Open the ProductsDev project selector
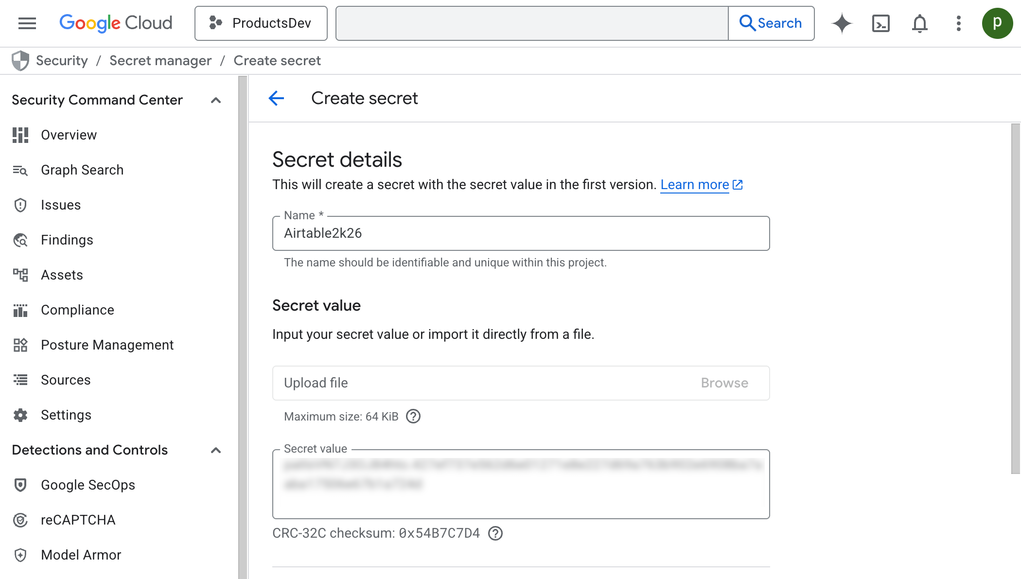This screenshot has width=1021, height=579. coord(261,23)
